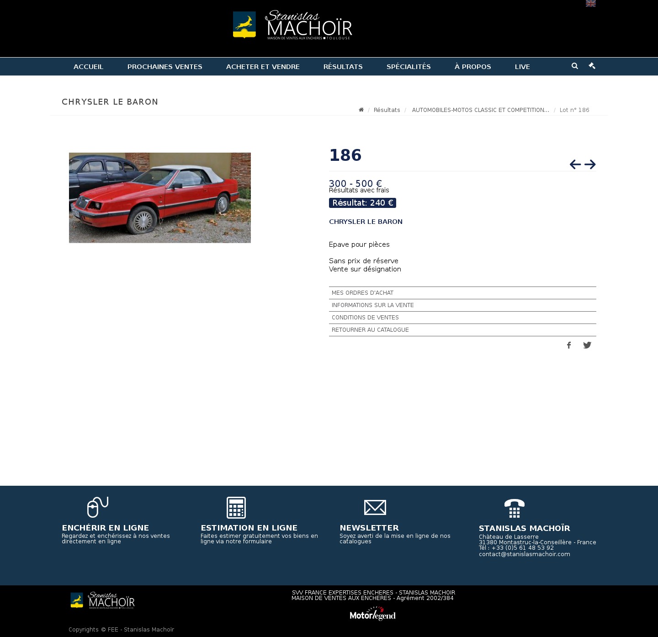Click the Chrysler Le Baron page title
Viewport: 658px width, 637px height.
[110, 102]
